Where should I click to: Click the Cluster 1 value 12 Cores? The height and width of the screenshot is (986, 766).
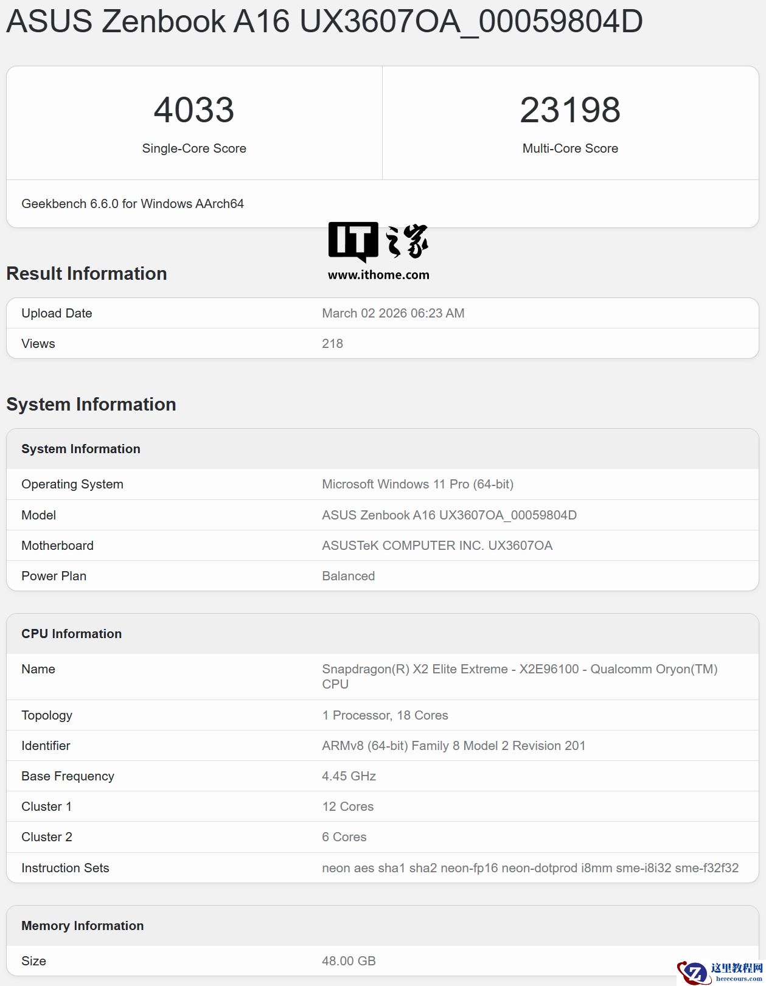[x=347, y=807]
